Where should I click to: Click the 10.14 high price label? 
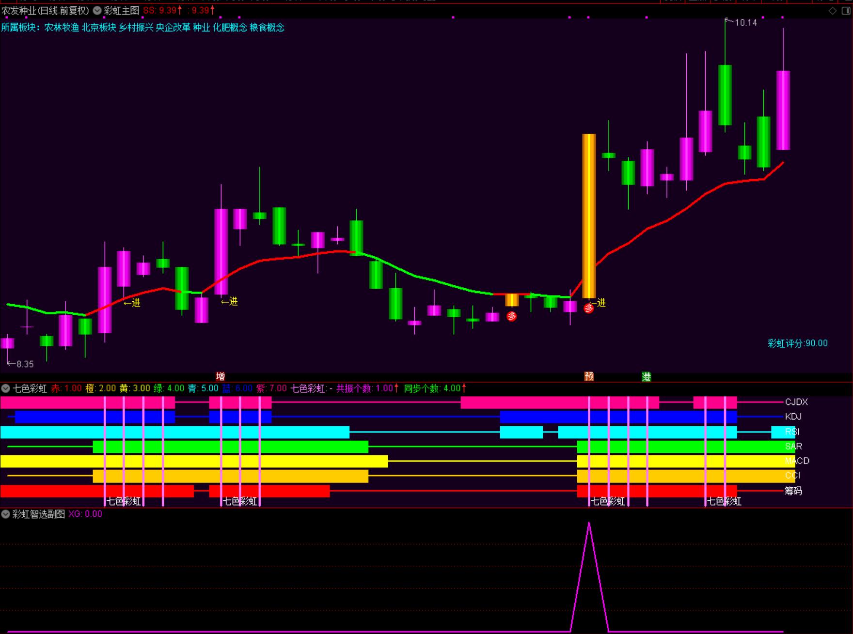pos(746,22)
